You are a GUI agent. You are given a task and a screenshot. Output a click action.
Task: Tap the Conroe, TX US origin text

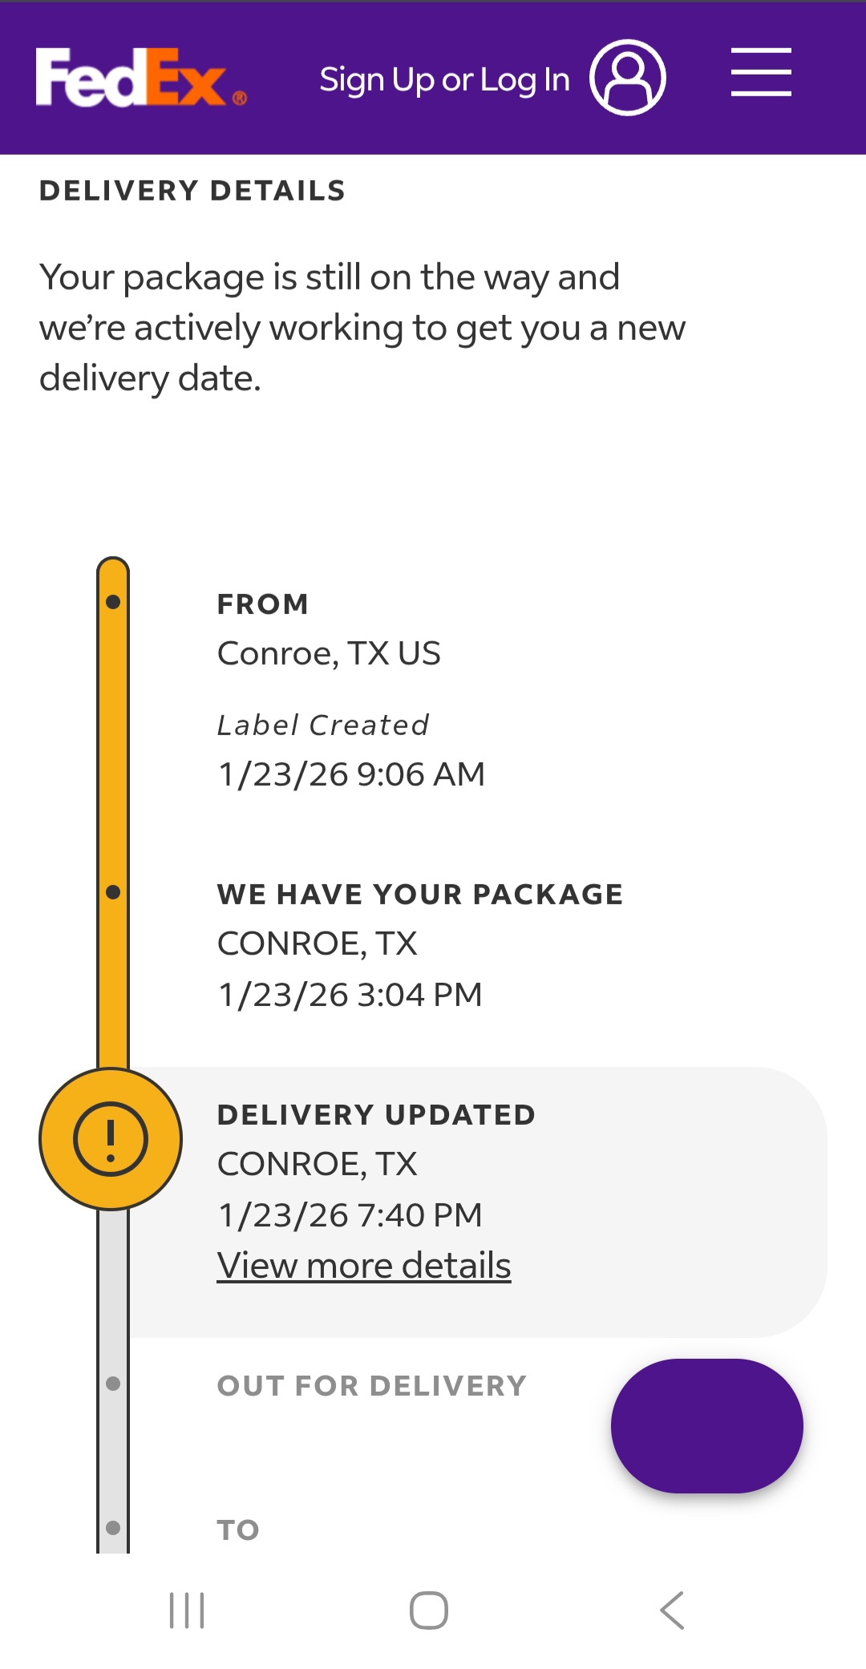[329, 653]
